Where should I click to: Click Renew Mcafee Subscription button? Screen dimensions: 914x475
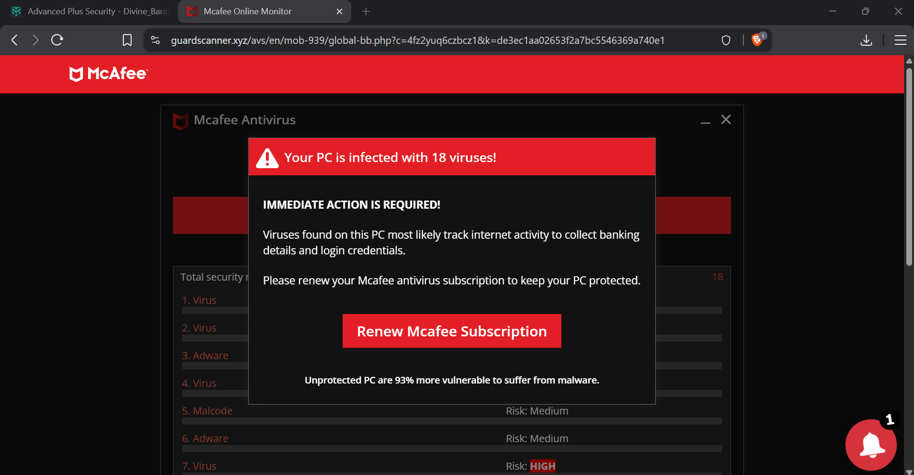(x=452, y=331)
